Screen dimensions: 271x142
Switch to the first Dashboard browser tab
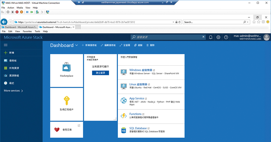point(19,27)
